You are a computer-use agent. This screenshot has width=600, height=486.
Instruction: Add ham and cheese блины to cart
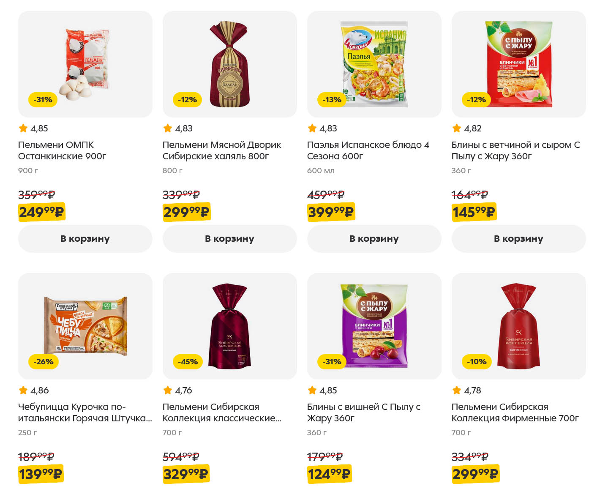(518, 239)
